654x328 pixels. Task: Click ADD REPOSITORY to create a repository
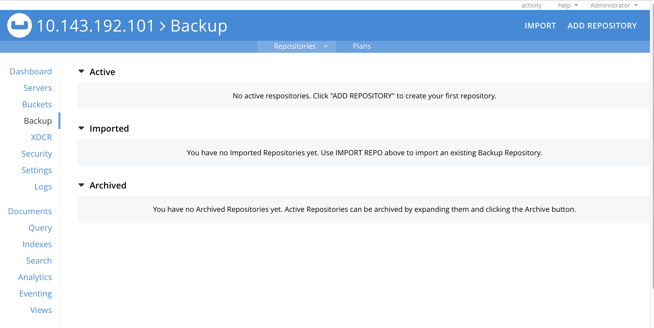pyautogui.click(x=602, y=25)
